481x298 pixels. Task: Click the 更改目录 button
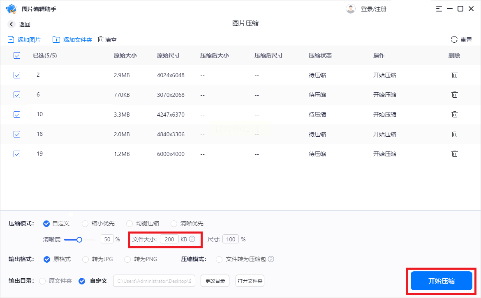[215, 281]
